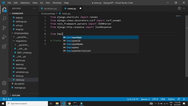Image resolution: width=188 pixels, height=106 pixels.
Task: Click the unsaved dot on views.py tab
Action: tap(80, 9)
